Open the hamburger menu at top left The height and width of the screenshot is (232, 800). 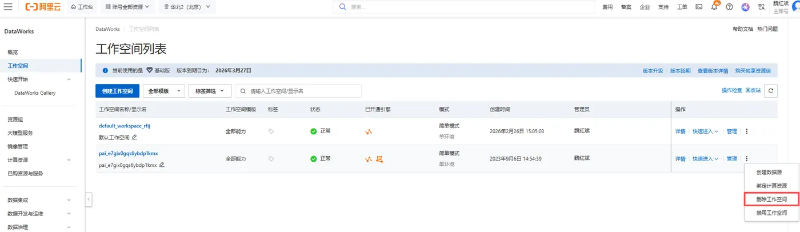[8, 7]
